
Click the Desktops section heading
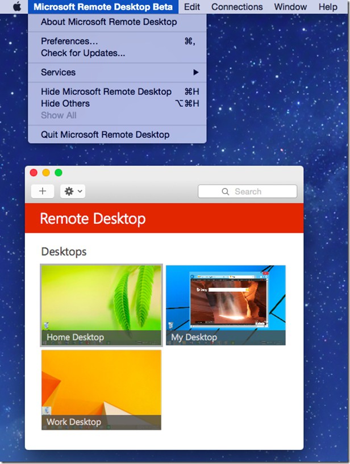[x=64, y=252]
